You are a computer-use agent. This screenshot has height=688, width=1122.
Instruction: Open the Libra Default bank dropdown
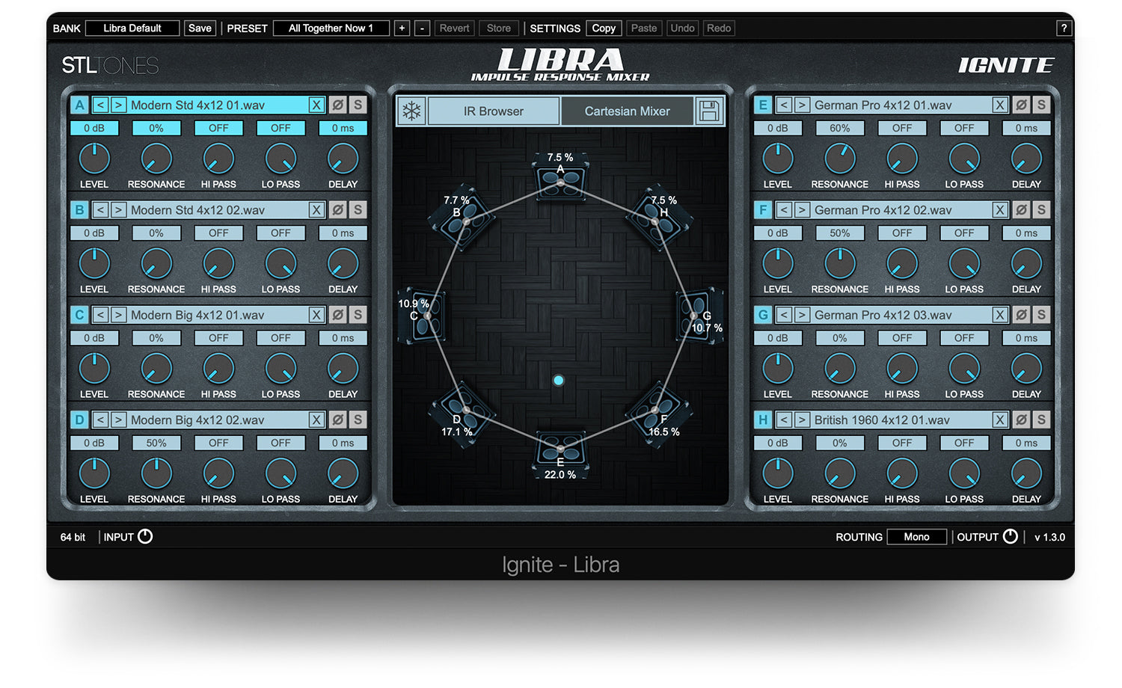[x=132, y=28]
